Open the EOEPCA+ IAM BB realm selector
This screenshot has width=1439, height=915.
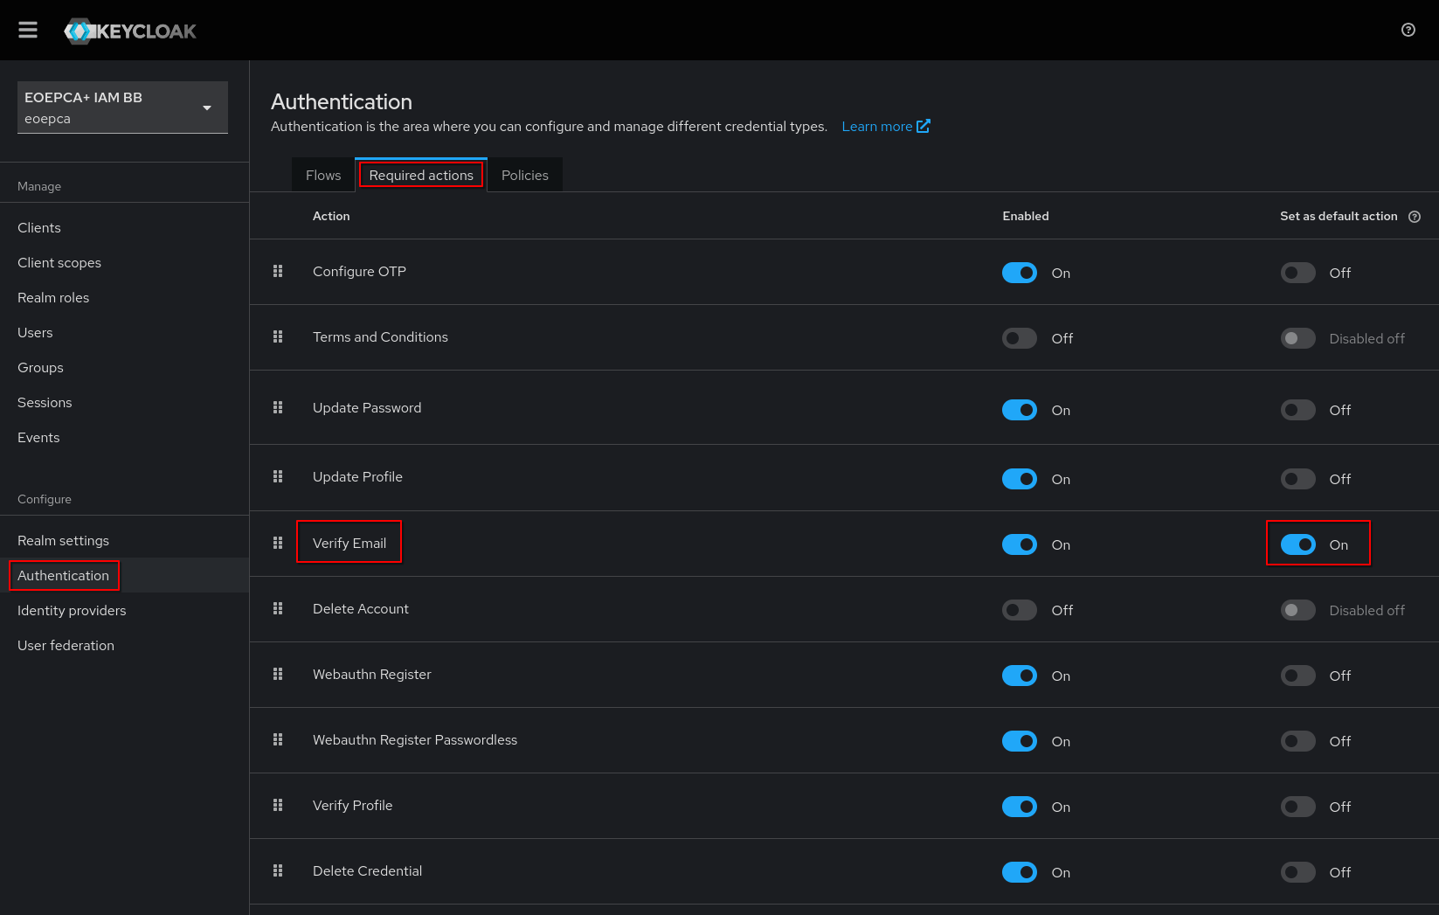(122, 107)
